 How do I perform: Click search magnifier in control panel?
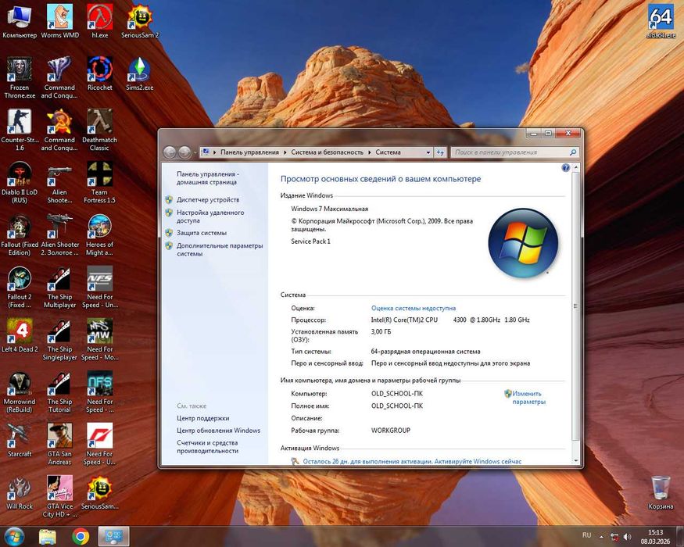click(573, 152)
